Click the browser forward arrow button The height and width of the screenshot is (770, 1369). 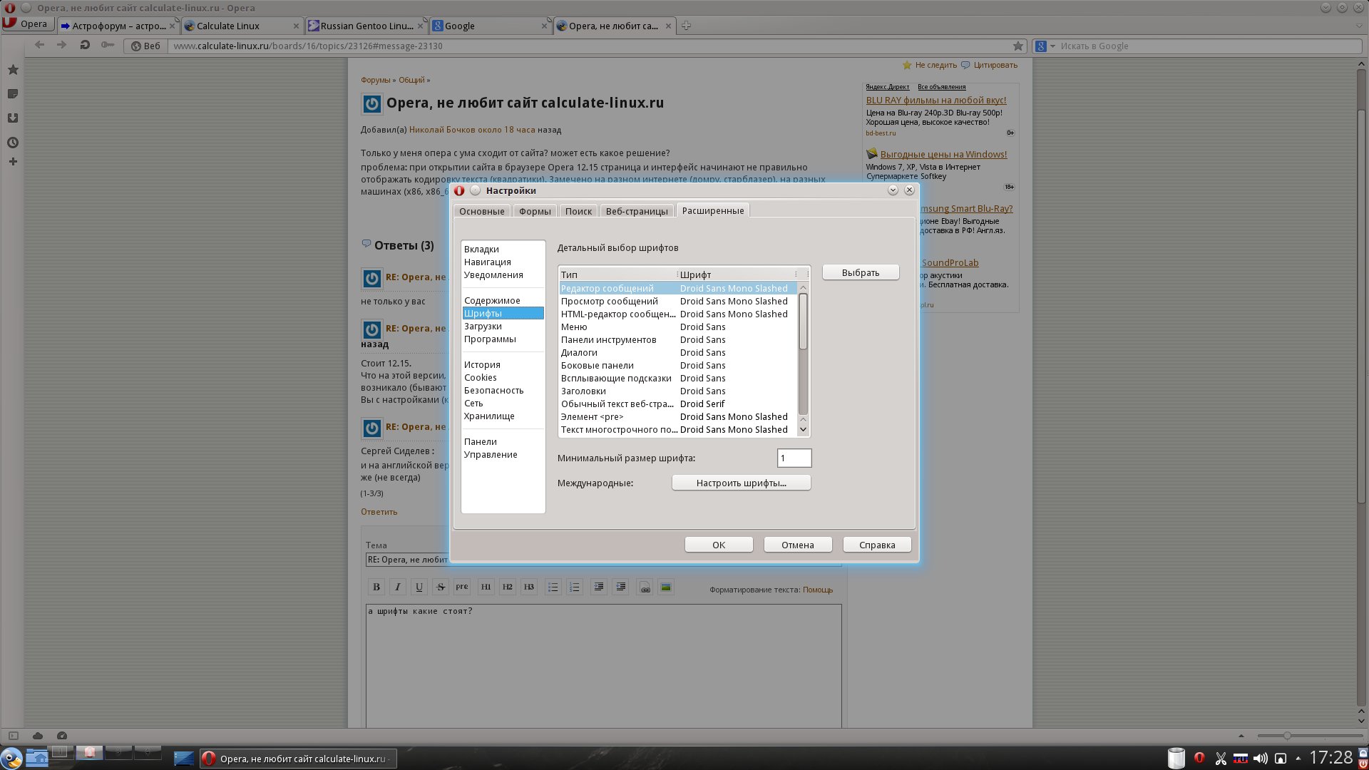tap(62, 45)
